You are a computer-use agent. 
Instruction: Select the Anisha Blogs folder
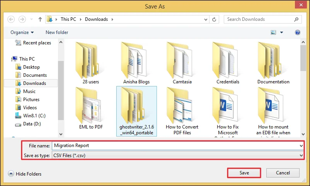pyautogui.click(x=136, y=63)
